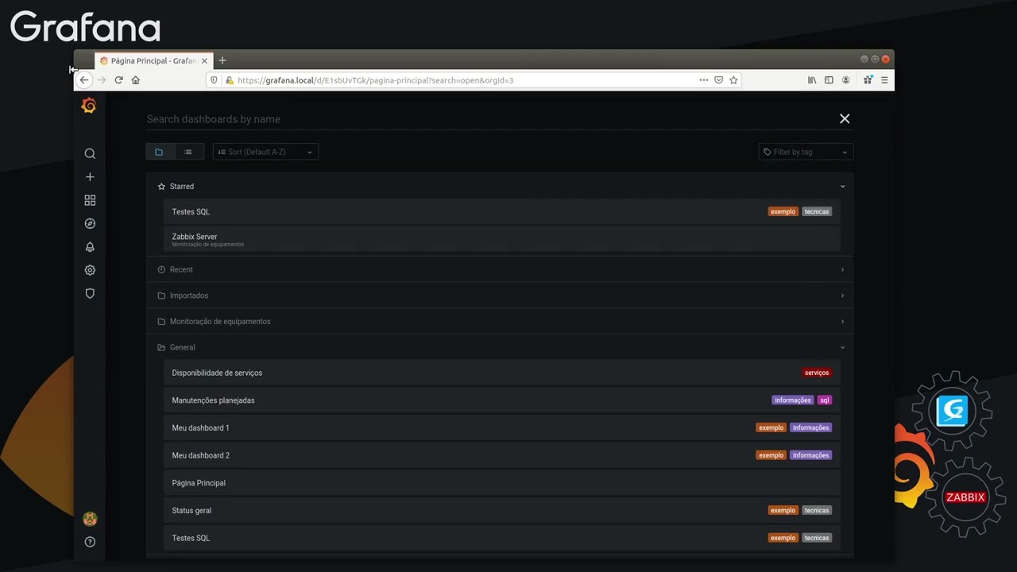The image size is (1017, 572).
Task: Open the Server Admin shield icon
Action: tap(90, 293)
